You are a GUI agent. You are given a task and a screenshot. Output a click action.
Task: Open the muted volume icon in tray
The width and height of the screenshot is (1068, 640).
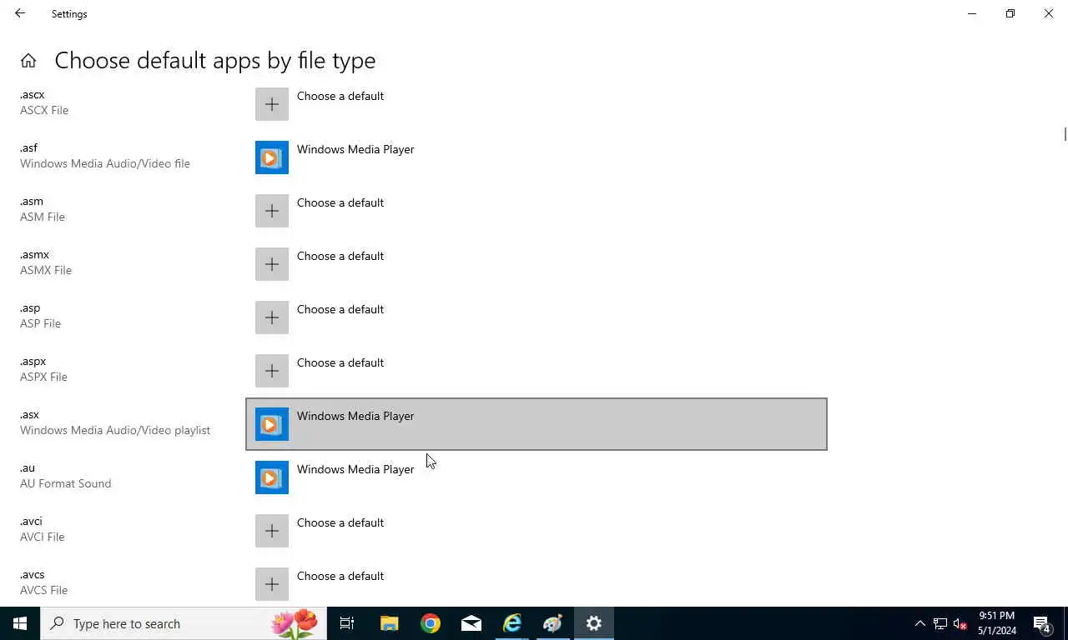[960, 623]
